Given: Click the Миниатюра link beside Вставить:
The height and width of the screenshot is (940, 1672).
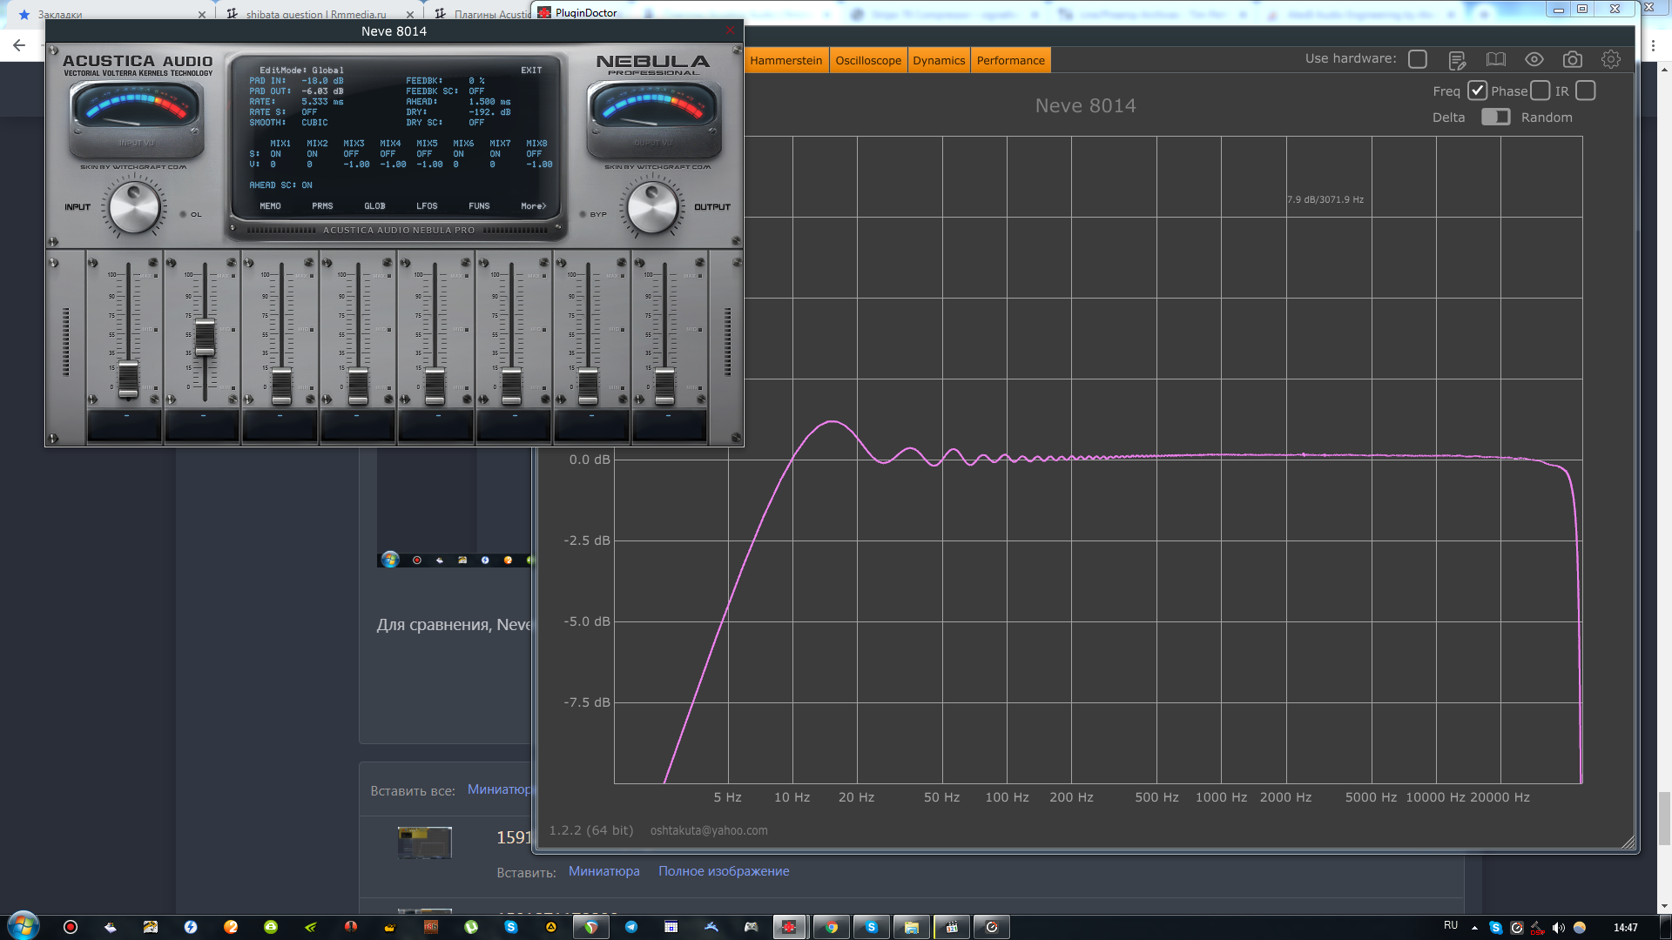Looking at the screenshot, I should tap(603, 871).
